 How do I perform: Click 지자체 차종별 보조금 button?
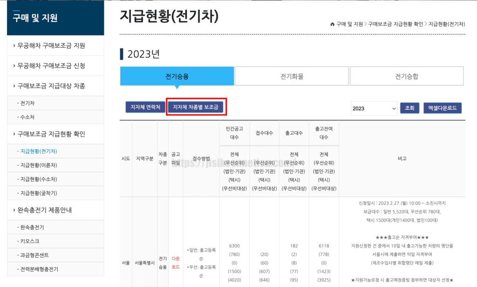[196, 107]
